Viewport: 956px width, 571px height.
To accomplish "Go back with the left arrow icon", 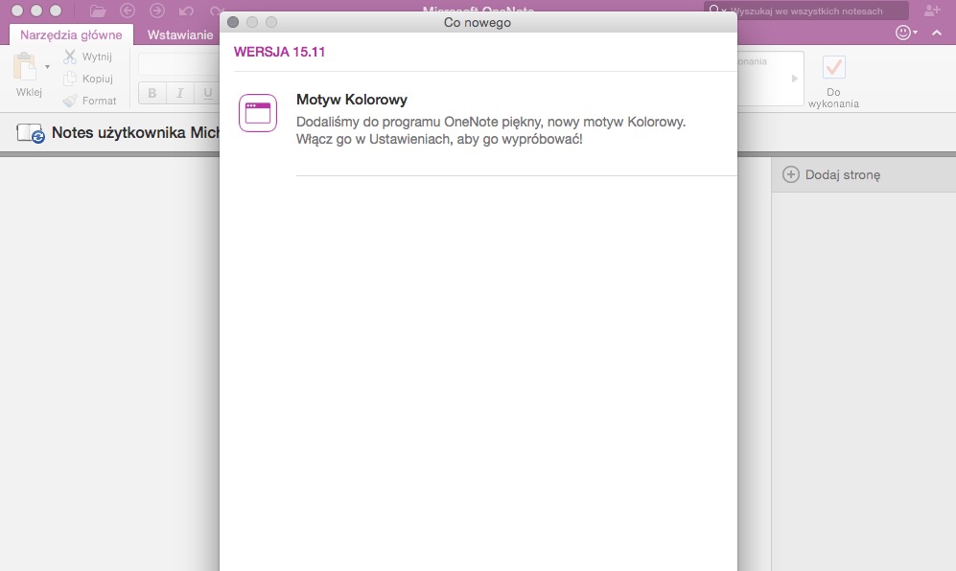I will pyautogui.click(x=128, y=11).
